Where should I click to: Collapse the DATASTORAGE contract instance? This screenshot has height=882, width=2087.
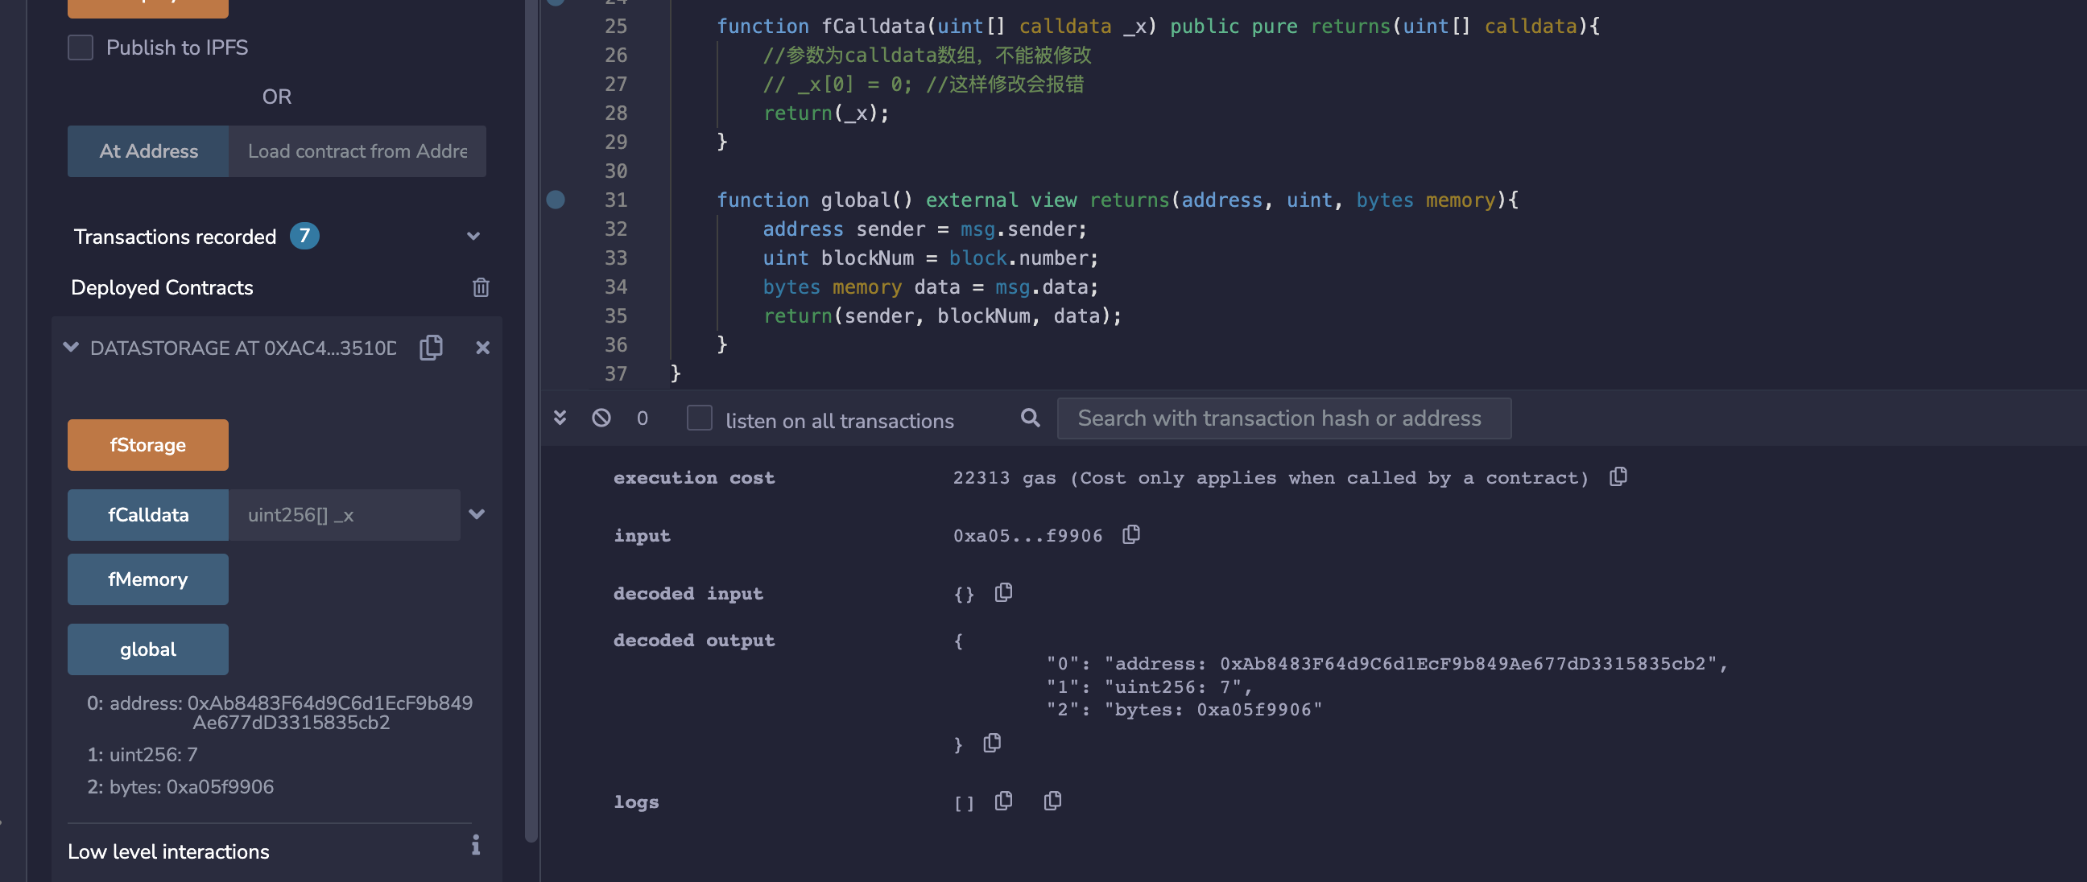(72, 348)
